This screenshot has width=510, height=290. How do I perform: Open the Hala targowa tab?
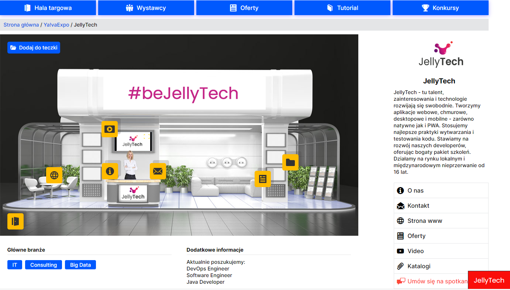tap(48, 8)
